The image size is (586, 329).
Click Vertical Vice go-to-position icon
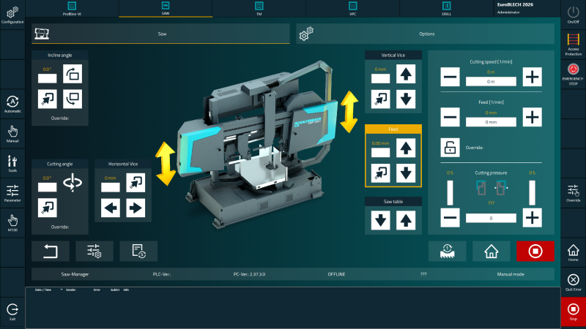(380, 99)
